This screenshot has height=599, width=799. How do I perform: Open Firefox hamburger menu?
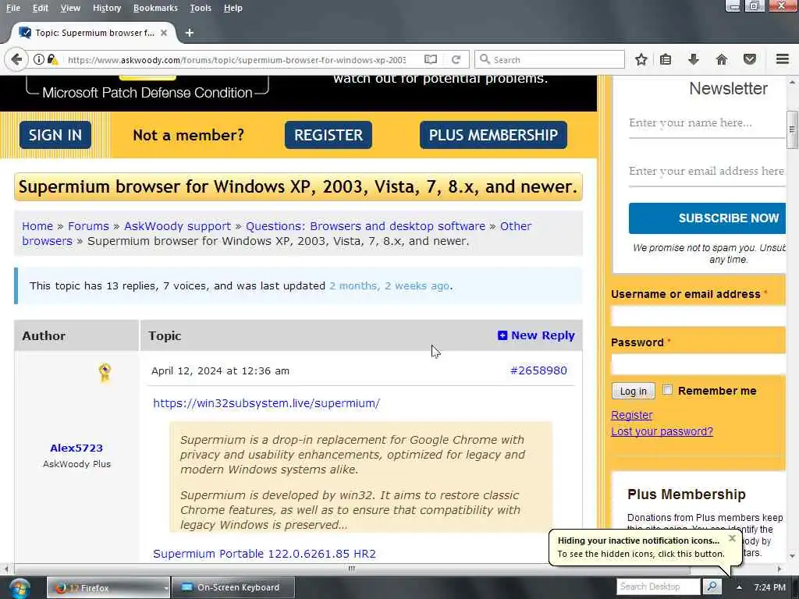pos(783,59)
